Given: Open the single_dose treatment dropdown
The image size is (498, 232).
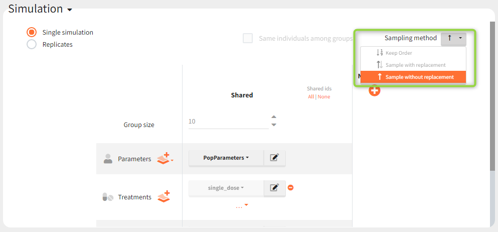Looking at the screenshot, I should pyautogui.click(x=226, y=188).
